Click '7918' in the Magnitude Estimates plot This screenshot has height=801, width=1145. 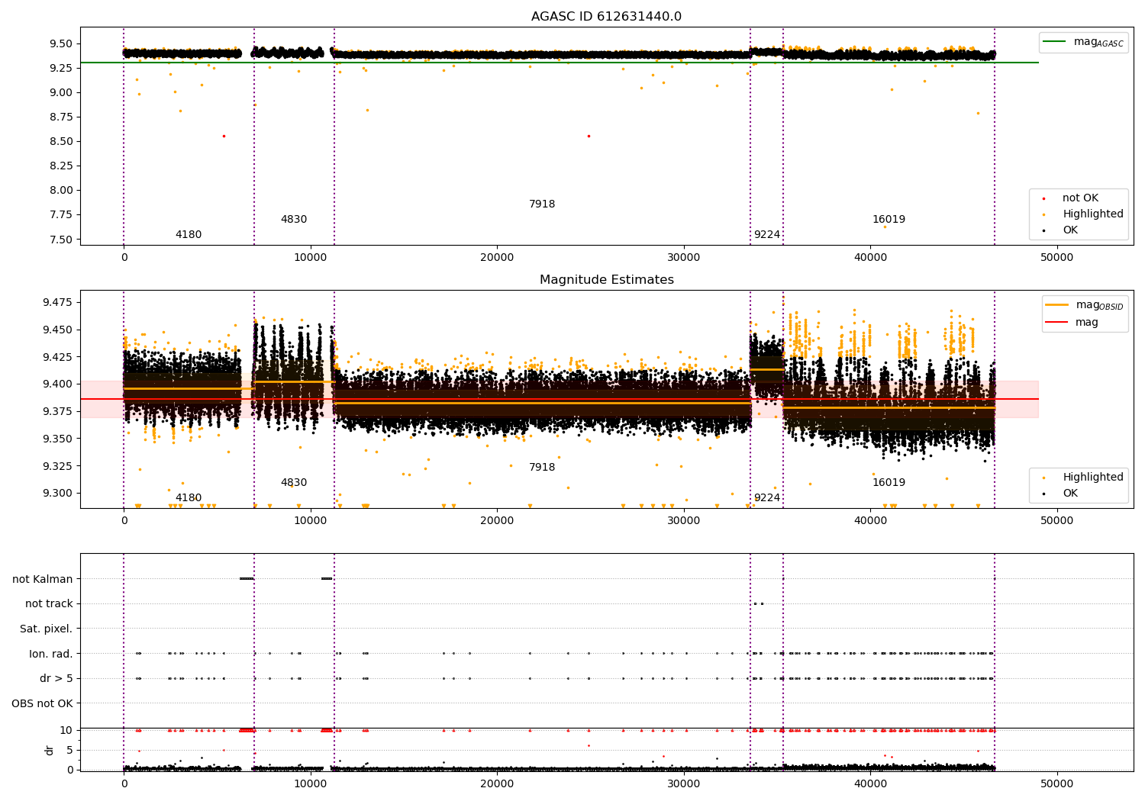[542, 468]
